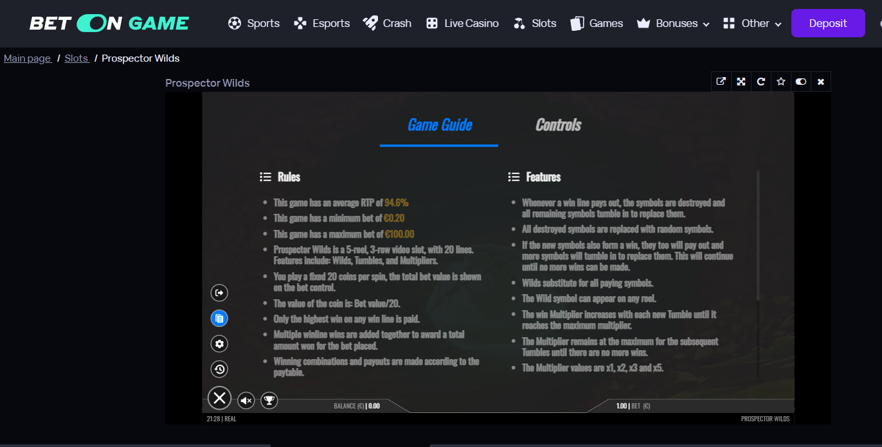This screenshot has width=882, height=447.
Task: Click 'Only the highest win on any win line is paid.'
Action: tap(346, 319)
